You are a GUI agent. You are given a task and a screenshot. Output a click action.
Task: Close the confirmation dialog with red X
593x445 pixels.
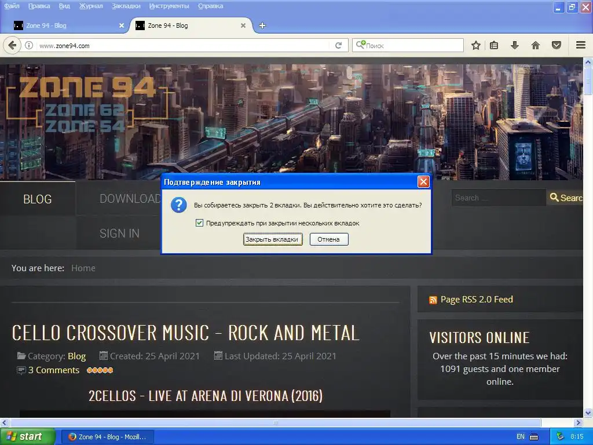[x=423, y=182]
